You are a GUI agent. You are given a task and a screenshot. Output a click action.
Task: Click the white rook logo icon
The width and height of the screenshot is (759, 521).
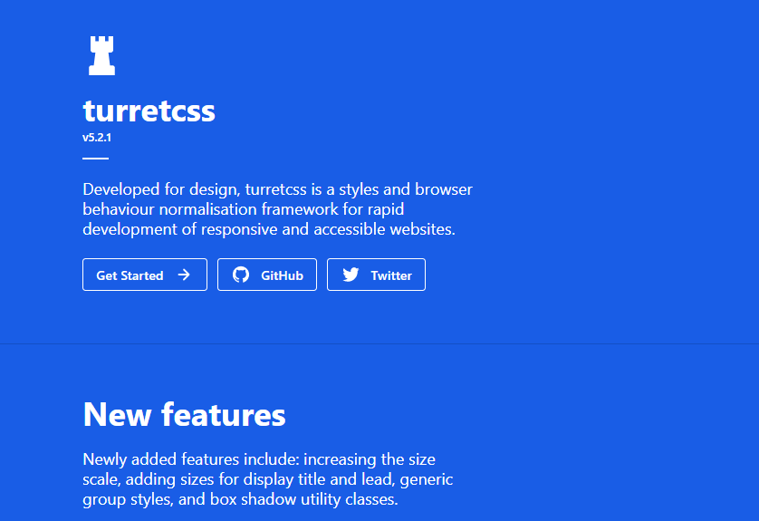(x=101, y=56)
